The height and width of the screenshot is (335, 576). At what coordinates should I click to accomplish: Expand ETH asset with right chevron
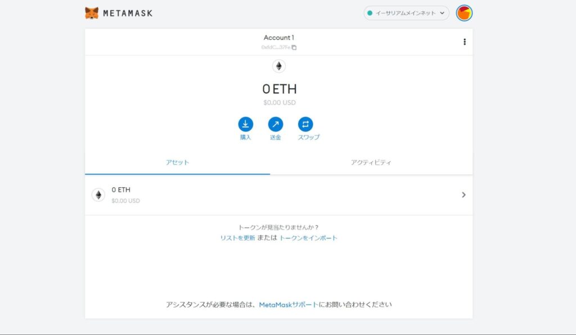(463, 195)
